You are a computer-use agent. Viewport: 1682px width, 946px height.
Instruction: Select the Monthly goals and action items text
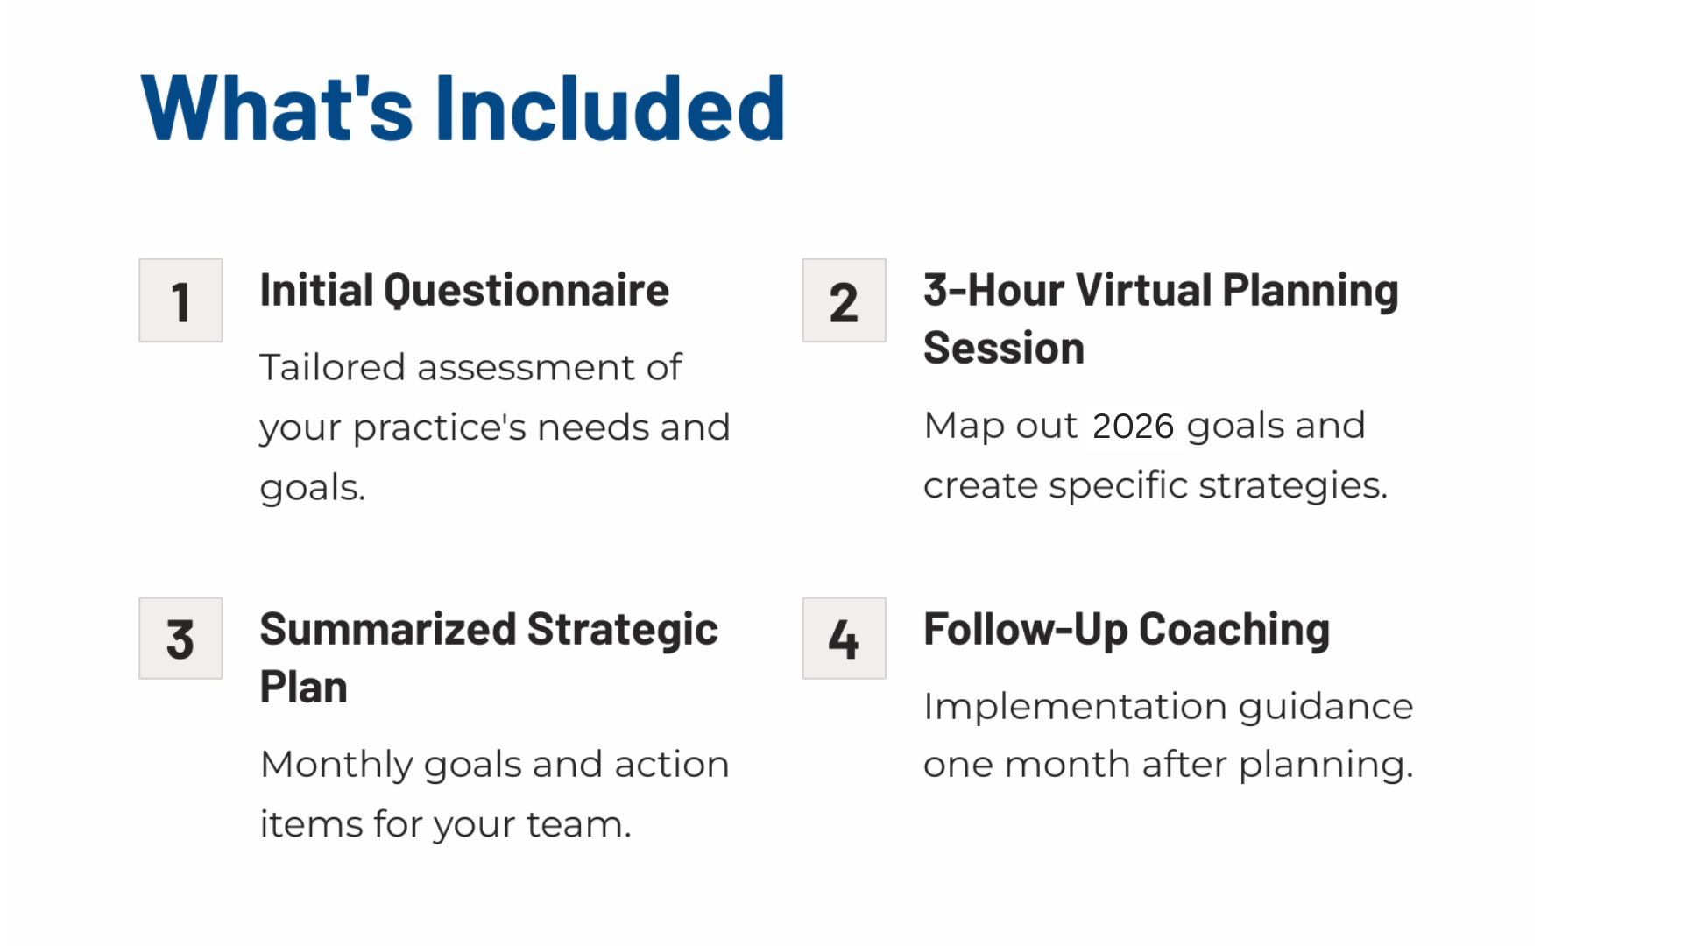click(495, 794)
